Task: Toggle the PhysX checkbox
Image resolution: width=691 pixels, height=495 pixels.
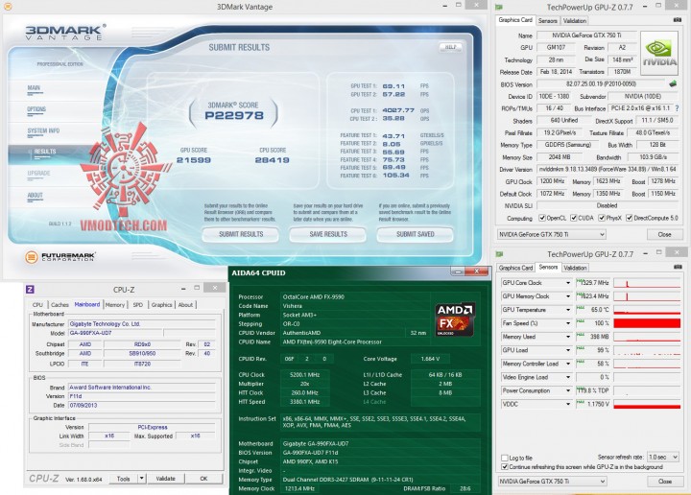Action: (x=601, y=218)
